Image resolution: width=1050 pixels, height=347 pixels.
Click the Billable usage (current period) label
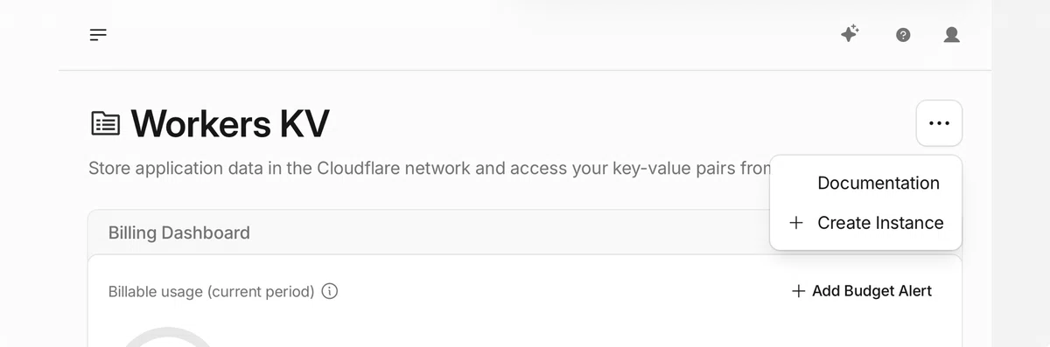(211, 291)
